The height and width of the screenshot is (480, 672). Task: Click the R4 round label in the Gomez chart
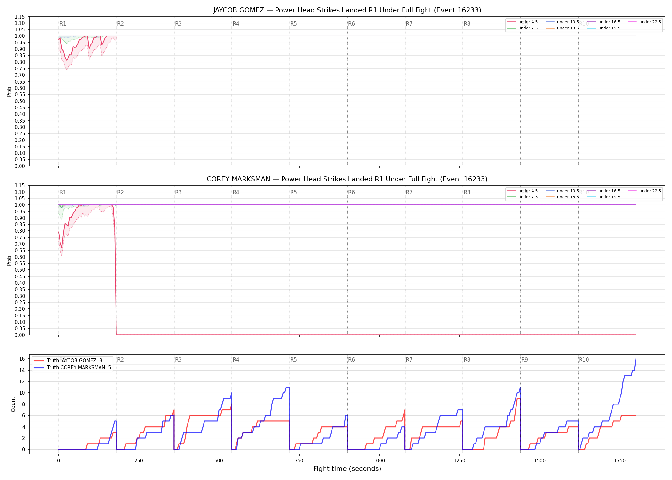(236, 24)
